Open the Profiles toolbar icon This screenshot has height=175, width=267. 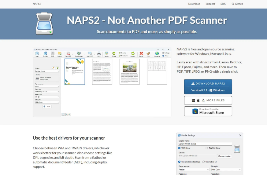(x=45, y=54)
